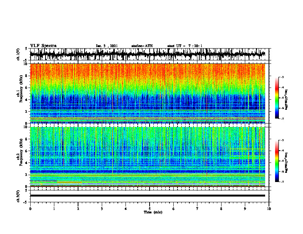Click time axis tick label "9"

pyautogui.click(x=245, y=209)
